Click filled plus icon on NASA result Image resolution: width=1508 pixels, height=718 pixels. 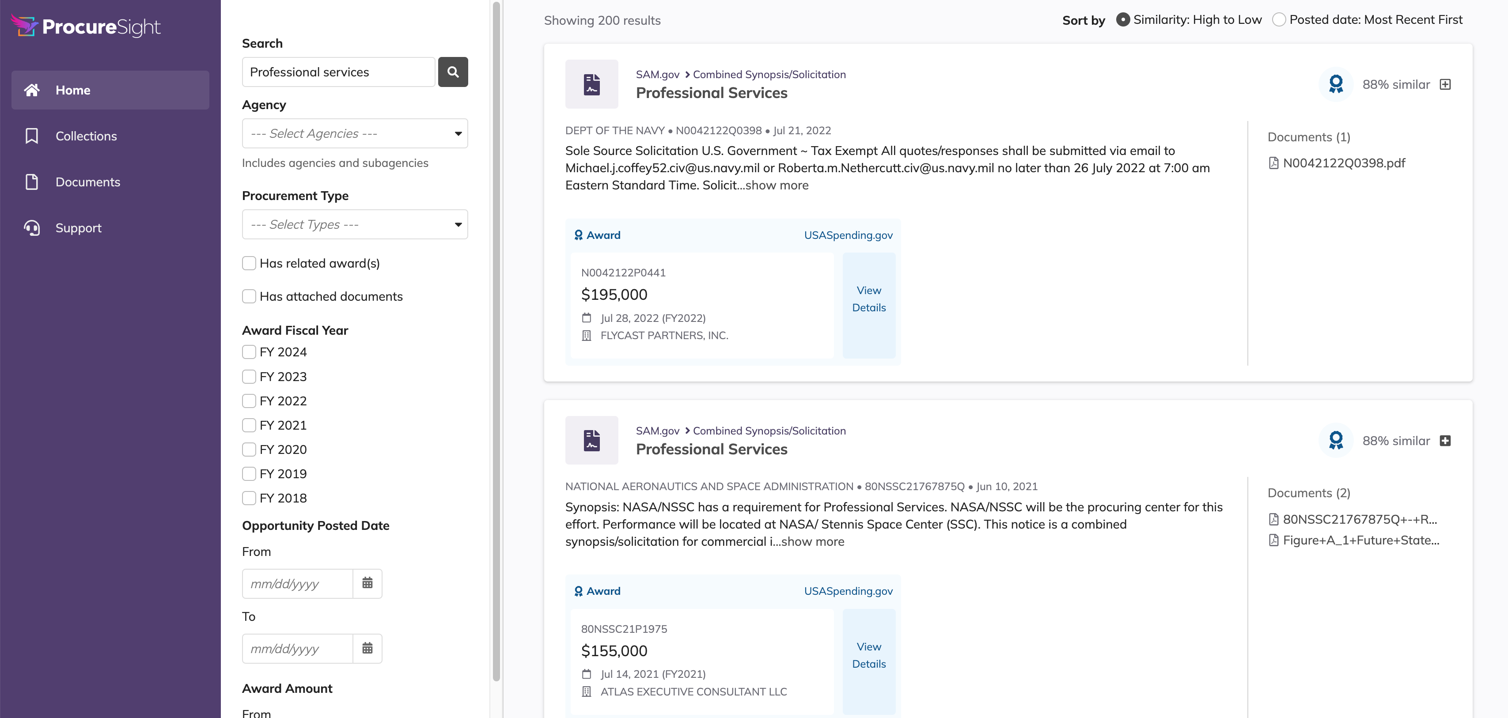(x=1445, y=441)
